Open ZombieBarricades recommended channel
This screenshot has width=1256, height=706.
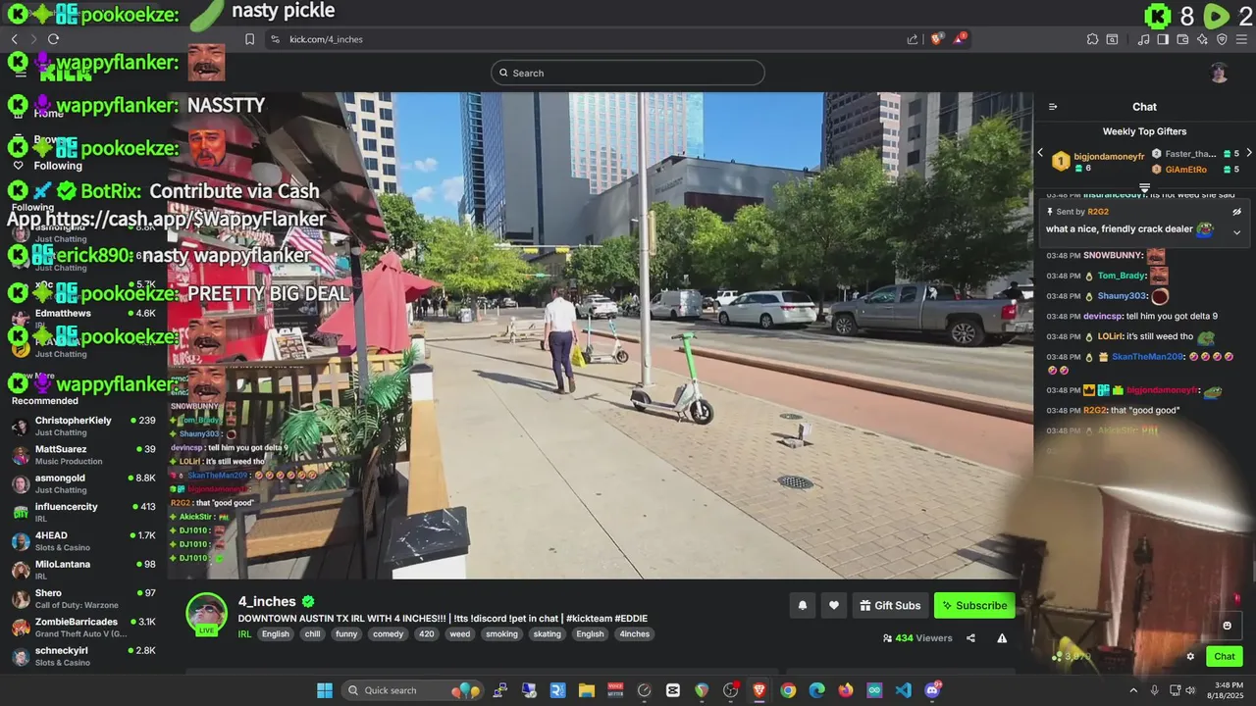[x=83, y=628]
